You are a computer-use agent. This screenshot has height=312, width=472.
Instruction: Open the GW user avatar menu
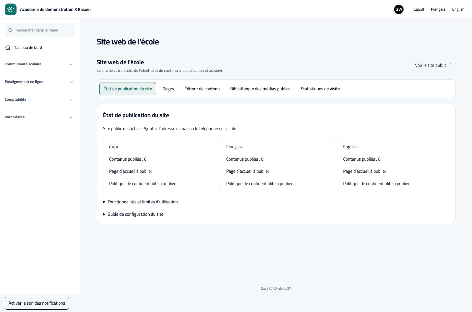[x=399, y=9]
